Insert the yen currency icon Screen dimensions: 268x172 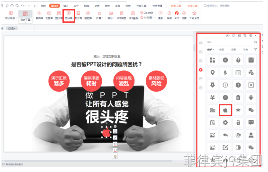coord(213,98)
